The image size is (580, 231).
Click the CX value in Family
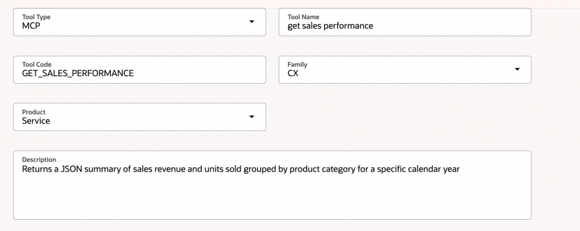pos(293,73)
